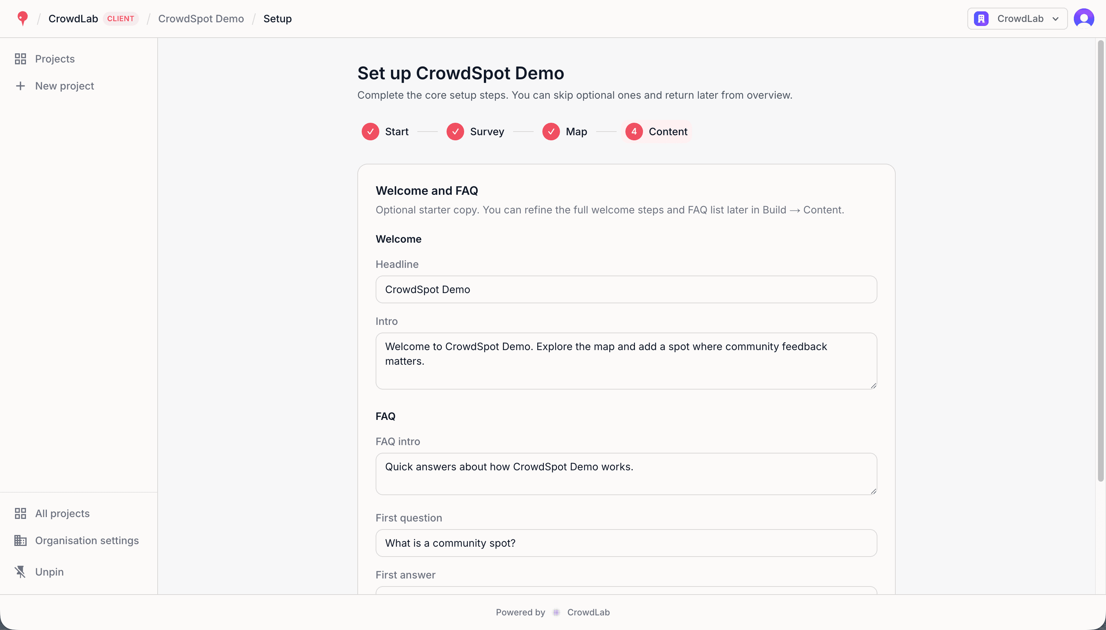Click the 'Headline' field label

pyautogui.click(x=397, y=264)
